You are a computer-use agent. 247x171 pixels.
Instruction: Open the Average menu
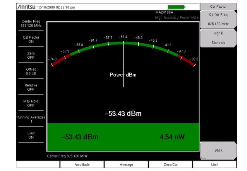(126, 164)
